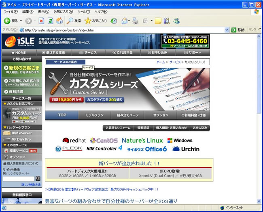
Task: Follow the ホーム breadcrumb link
Action: tap(161, 62)
